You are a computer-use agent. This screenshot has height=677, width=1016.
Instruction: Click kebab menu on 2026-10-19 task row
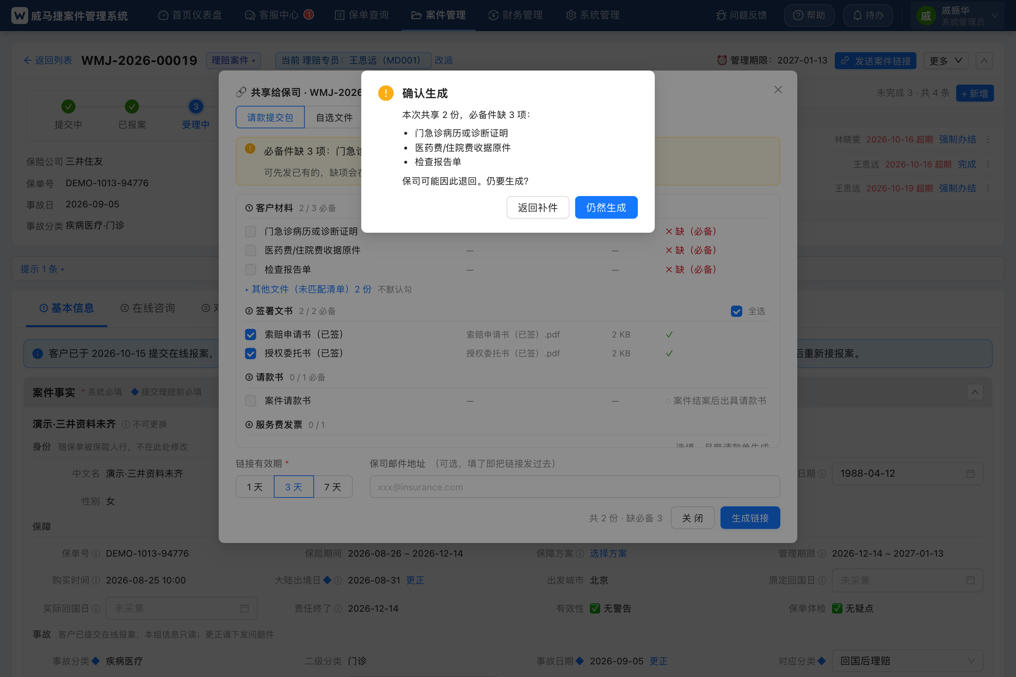[x=988, y=188]
